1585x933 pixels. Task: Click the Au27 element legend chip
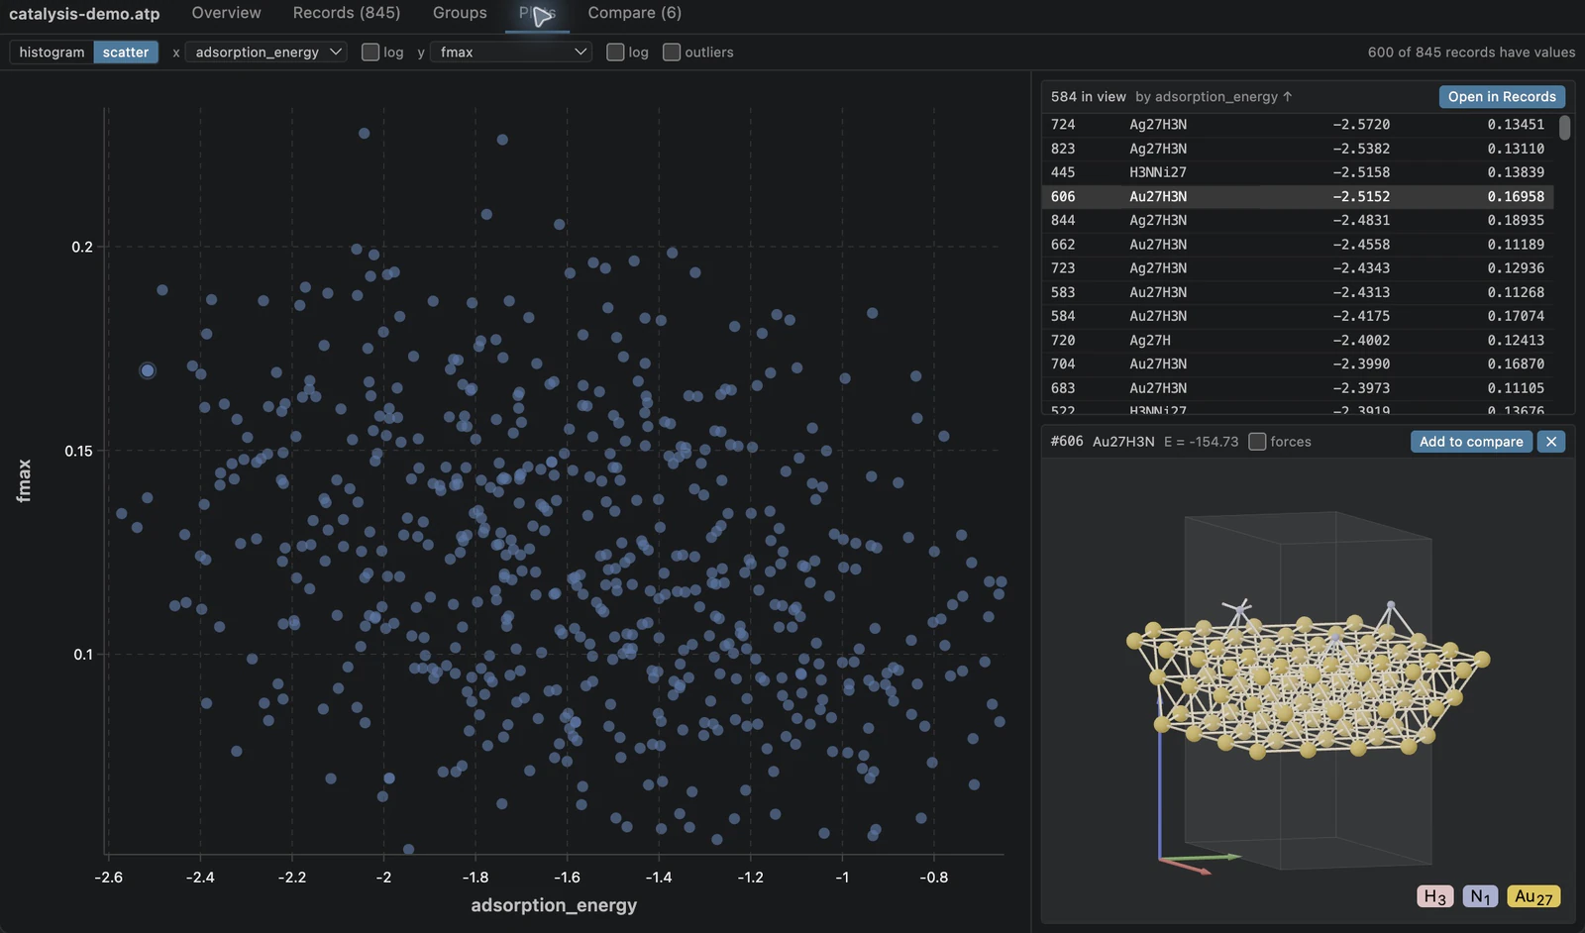tap(1533, 896)
